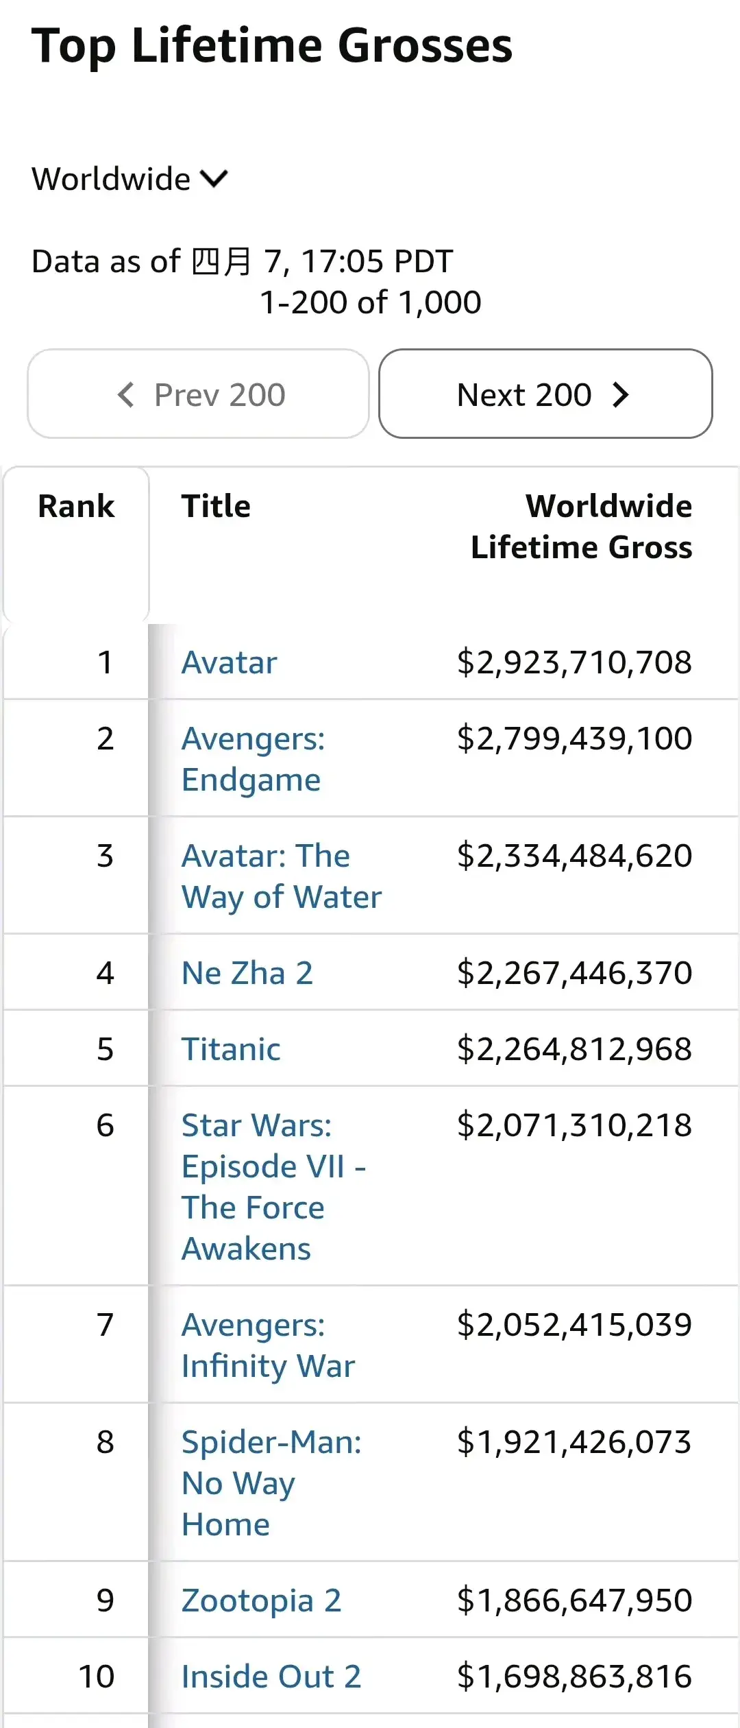Open the Ne Zha 2 link
740x1728 pixels.
[247, 973]
